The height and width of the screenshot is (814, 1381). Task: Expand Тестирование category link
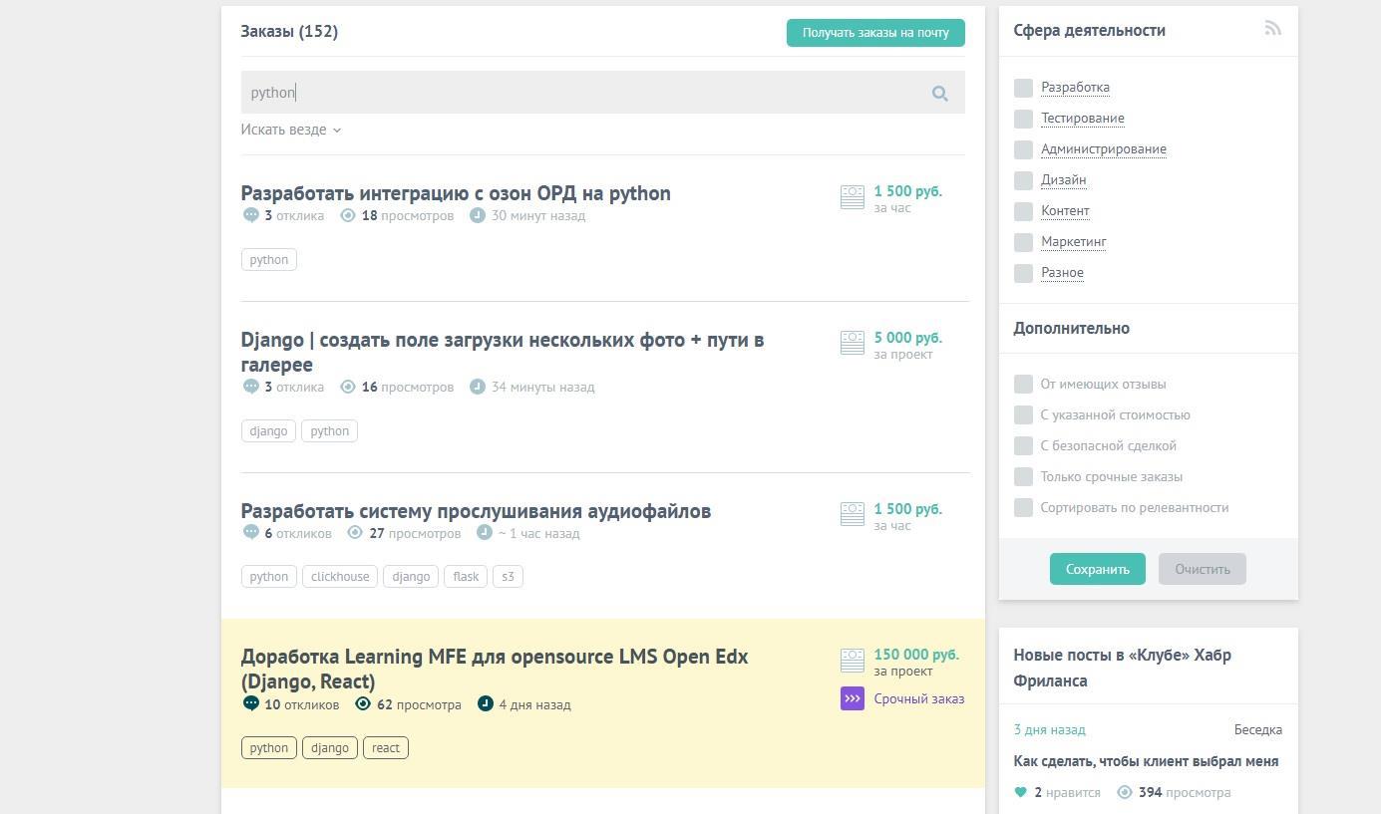click(1082, 119)
